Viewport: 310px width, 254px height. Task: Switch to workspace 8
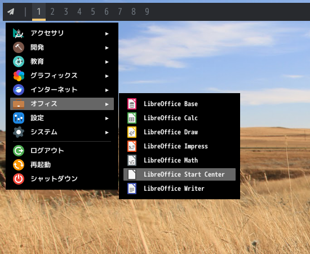[134, 12]
